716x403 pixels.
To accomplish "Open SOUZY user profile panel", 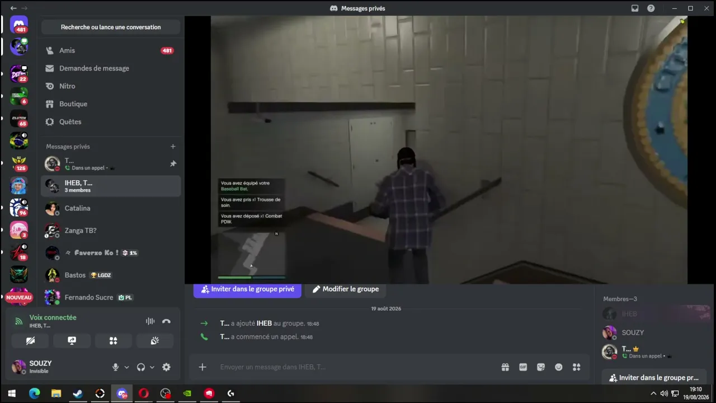I will pyautogui.click(x=59, y=367).
